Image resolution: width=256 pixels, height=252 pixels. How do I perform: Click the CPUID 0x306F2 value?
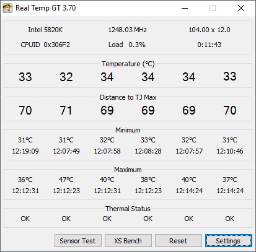tap(45, 45)
